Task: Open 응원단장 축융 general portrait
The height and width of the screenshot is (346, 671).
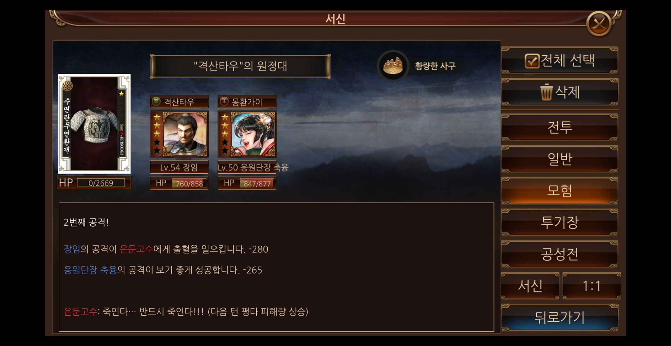Action: (247, 134)
